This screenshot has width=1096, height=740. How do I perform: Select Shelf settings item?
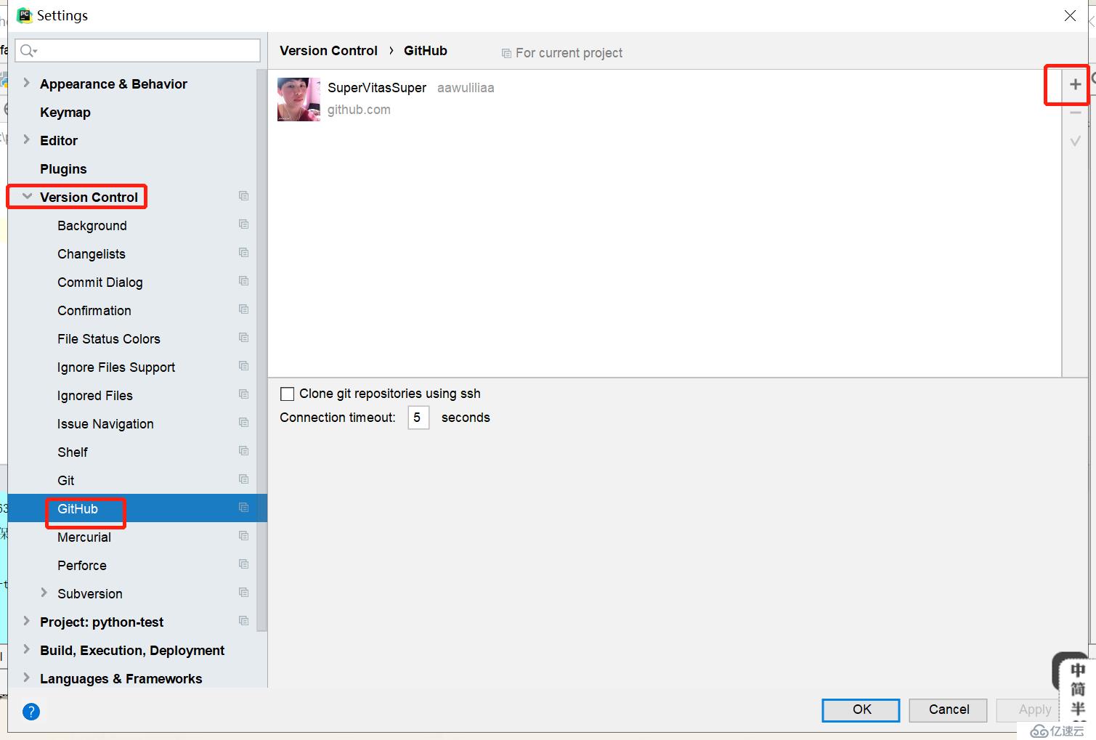point(73,452)
